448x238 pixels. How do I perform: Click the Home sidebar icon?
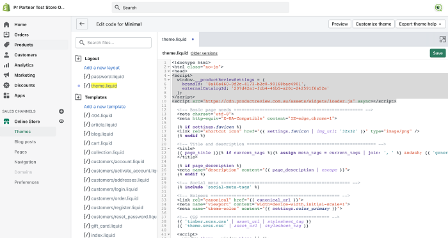(x=6, y=24)
